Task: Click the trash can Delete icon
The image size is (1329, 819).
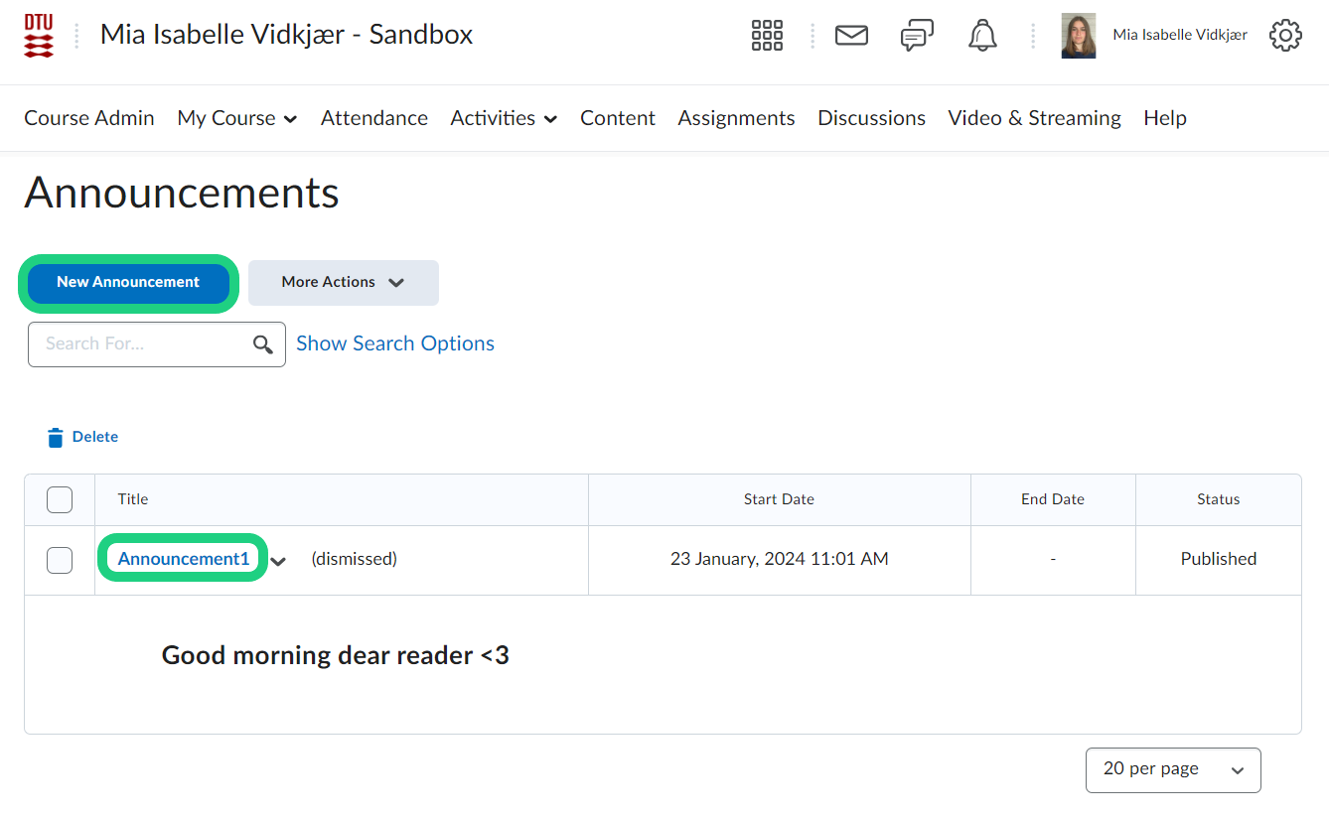Action: (56, 438)
